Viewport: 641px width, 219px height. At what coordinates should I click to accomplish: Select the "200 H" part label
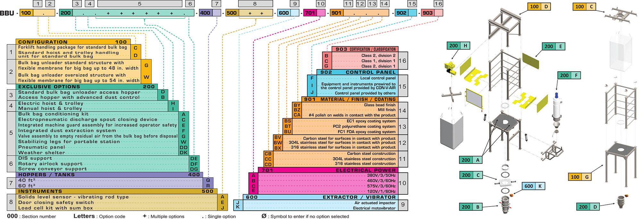point(458,46)
